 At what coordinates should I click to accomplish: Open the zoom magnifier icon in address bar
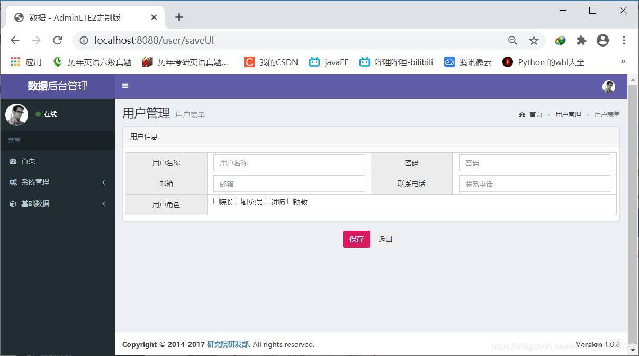point(512,40)
